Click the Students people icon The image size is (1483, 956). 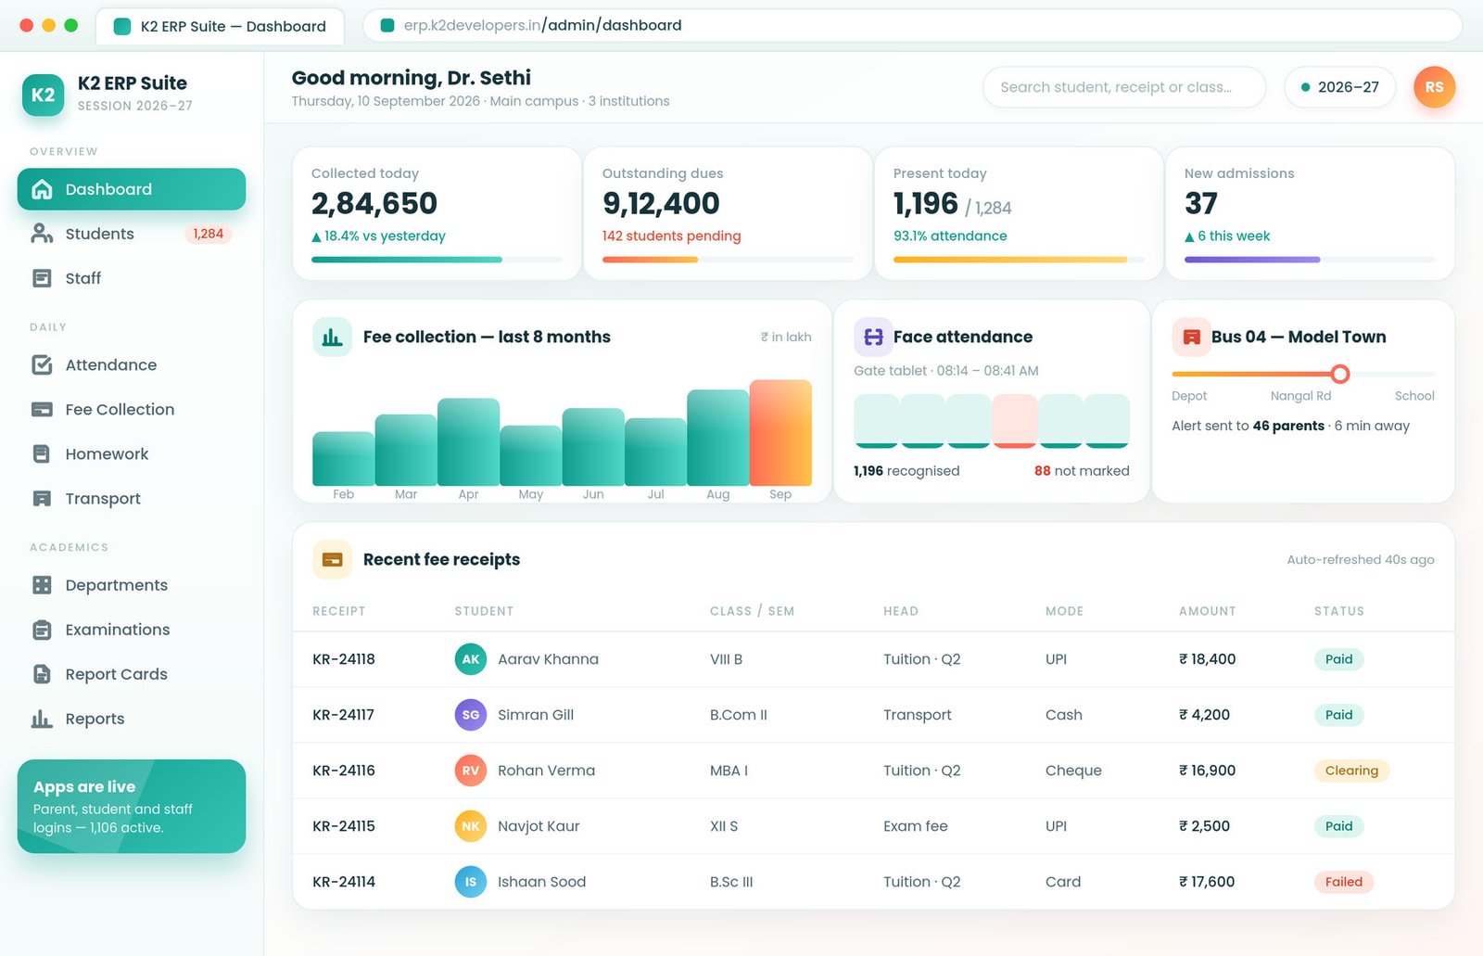(42, 234)
